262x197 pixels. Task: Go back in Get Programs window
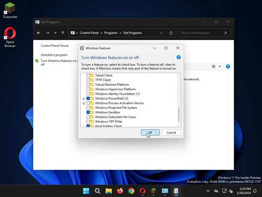(x=39, y=33)
